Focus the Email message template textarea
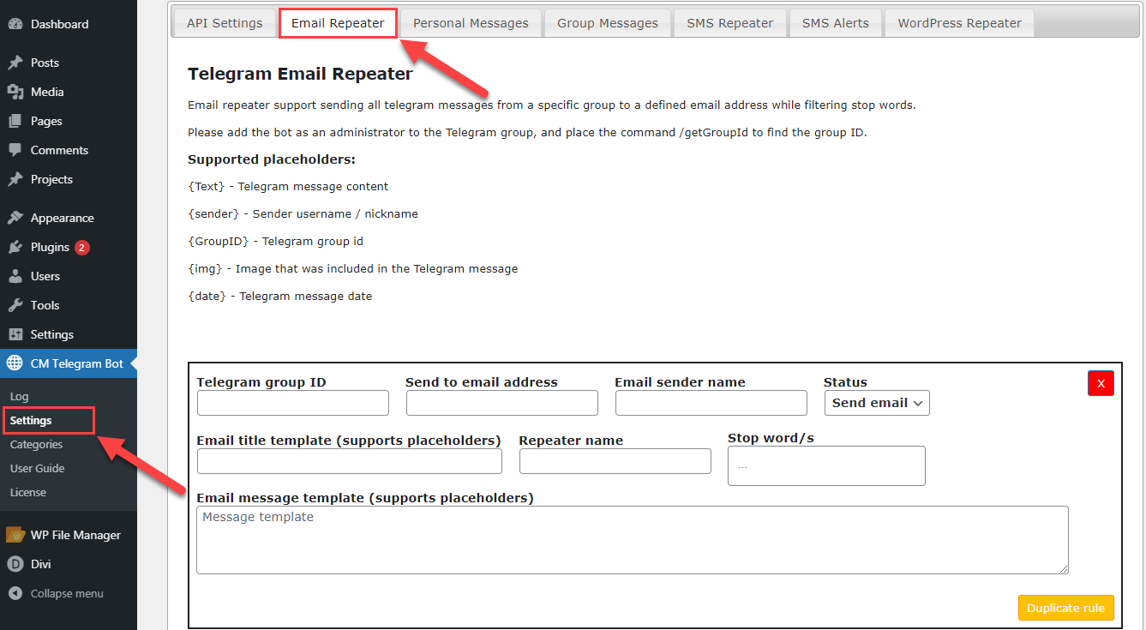This screenshot has height=630, width=1146. [x=633, y=540]
